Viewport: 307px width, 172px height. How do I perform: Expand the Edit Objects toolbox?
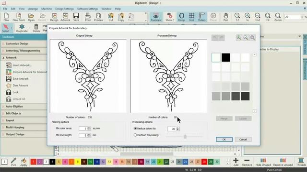(x=24, y=113)
